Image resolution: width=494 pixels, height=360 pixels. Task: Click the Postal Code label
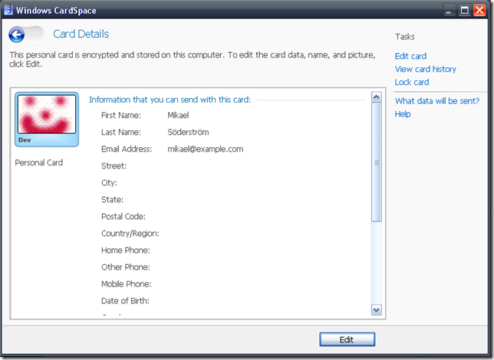pyautogui.click(x=123, y=217)
